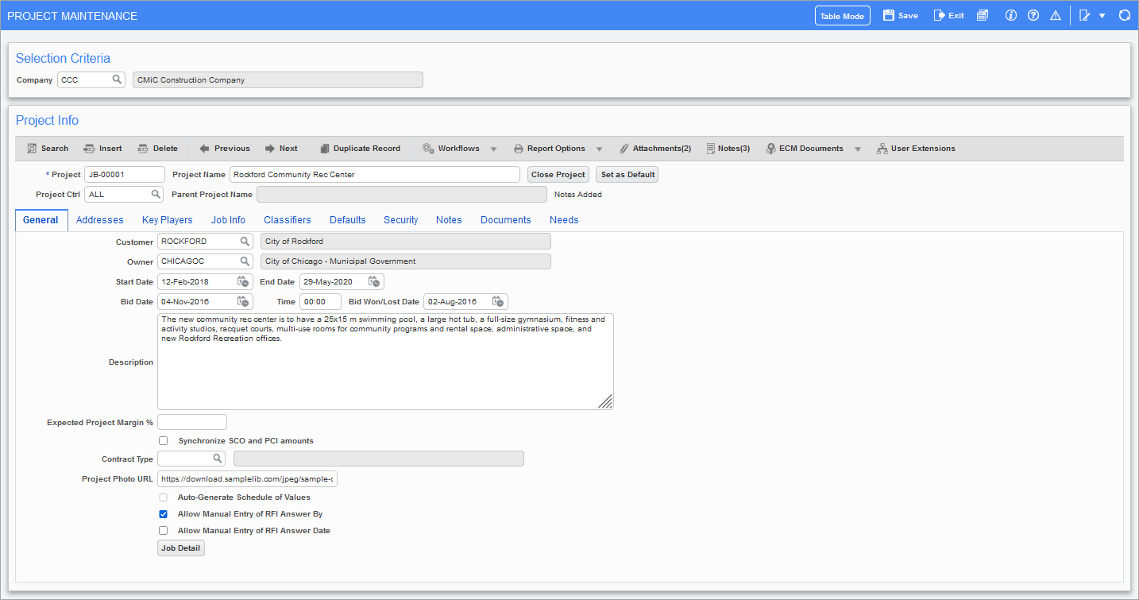Go to the Job Info tab
Image resolution: width=1139 pixels, height=600 pixels.
(x=228, y=220)
